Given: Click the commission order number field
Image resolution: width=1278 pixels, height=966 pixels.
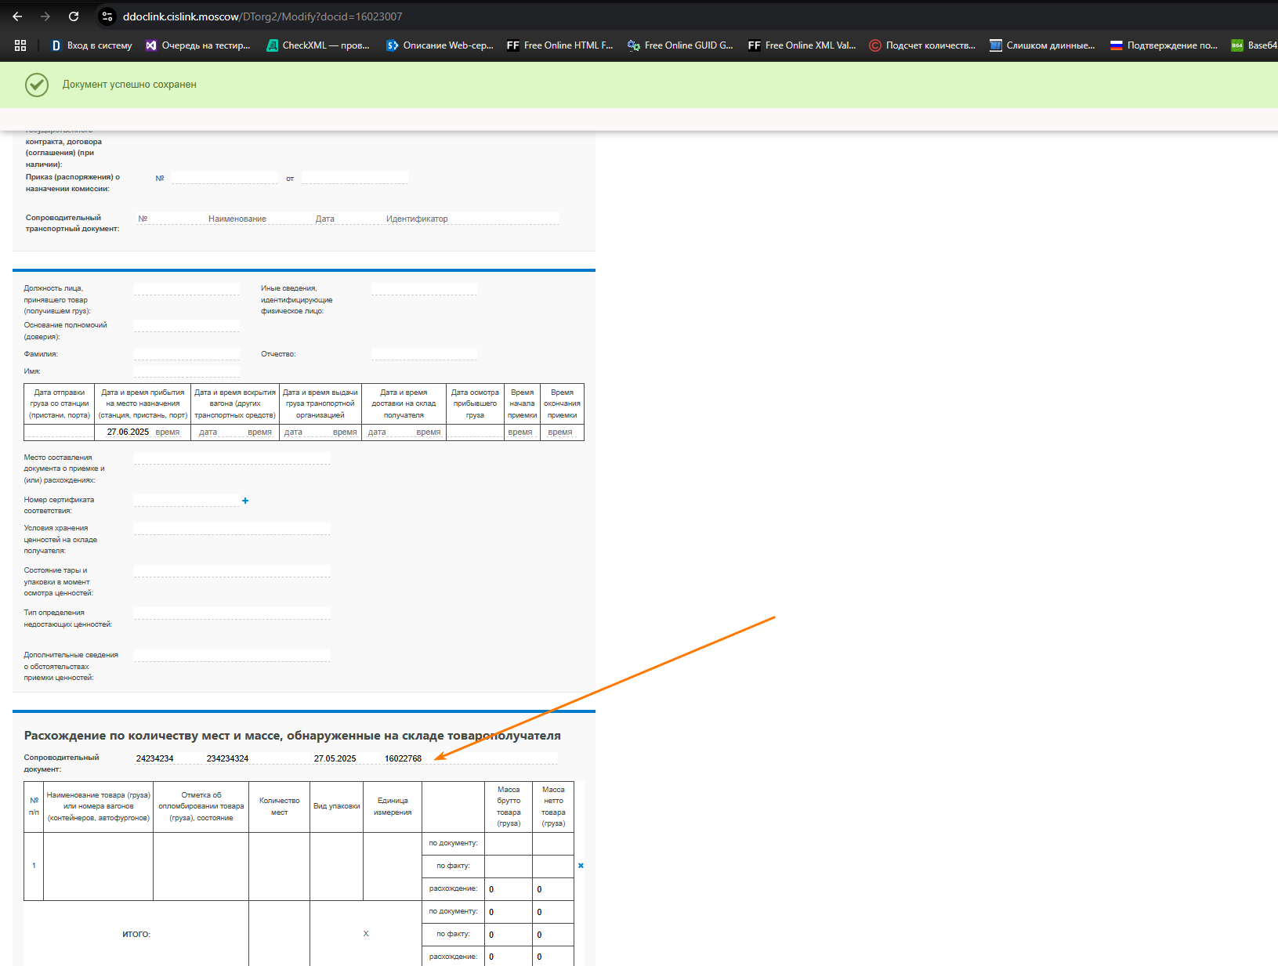Looking at the screenshot, I should pos(225,178).
